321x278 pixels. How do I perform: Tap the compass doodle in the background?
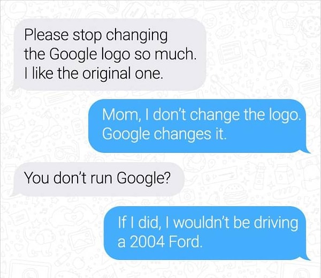click(x=285, y=89)
